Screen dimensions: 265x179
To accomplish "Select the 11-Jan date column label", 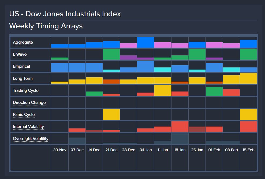I will pyautogui.click(x=163, y=150).
